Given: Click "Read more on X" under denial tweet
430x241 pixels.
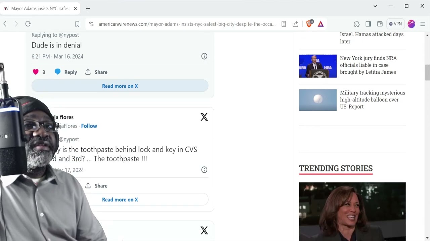Looking at the screenshot, I should (120, 86).
